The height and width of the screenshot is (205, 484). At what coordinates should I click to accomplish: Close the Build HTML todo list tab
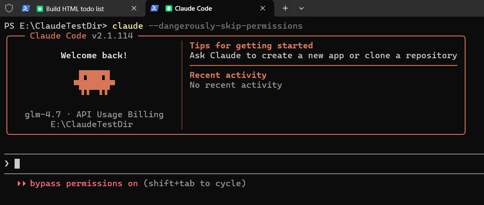[133, 9]
